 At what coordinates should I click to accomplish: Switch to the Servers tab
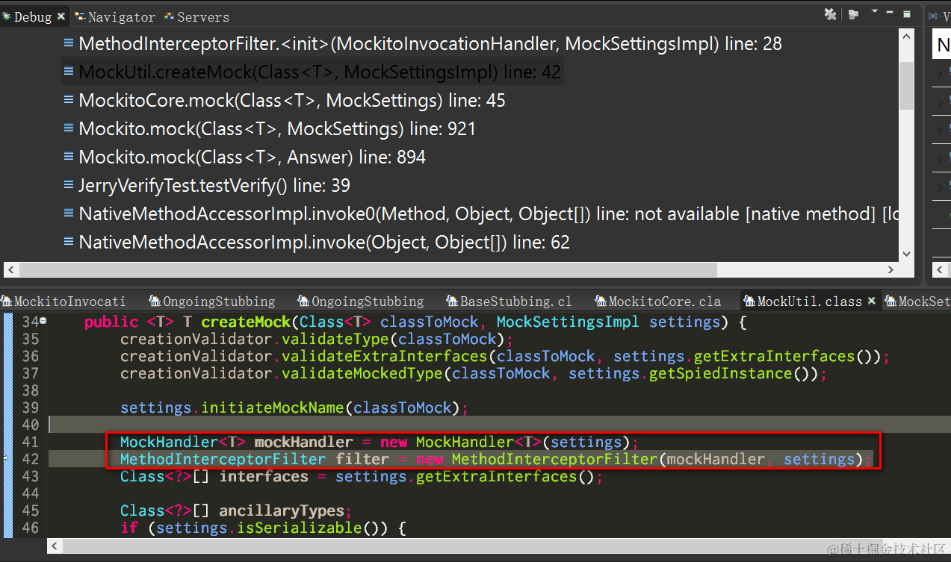pyautogui.click(x=197, y=16)
